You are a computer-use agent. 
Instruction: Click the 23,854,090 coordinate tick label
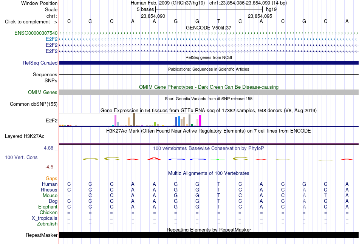(153, 16)
